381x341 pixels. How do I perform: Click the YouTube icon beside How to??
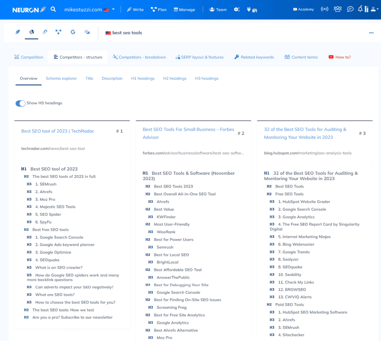tap(331, 57)
